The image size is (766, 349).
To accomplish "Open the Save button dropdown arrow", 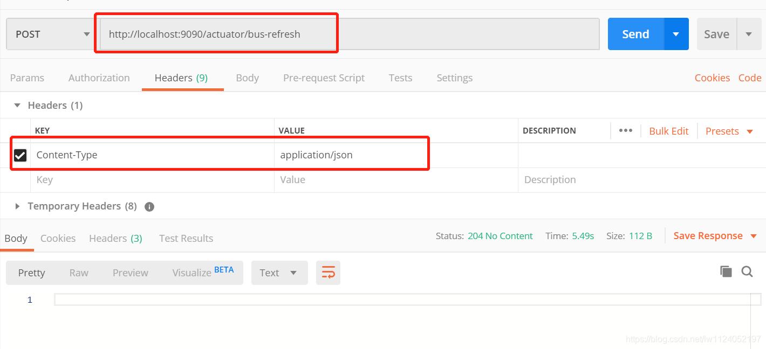I will pos(749,34).
